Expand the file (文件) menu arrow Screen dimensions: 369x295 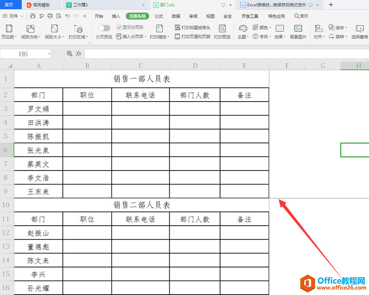click(x=22, y=16)
